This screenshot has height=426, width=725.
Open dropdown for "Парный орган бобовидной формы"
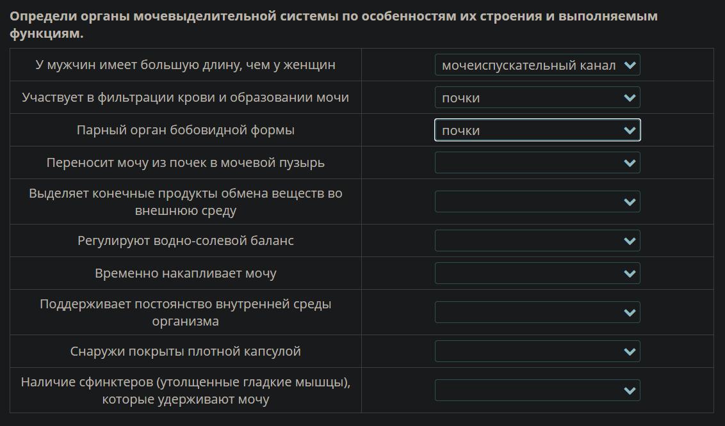pyautogui.click(x=537, y=130)
